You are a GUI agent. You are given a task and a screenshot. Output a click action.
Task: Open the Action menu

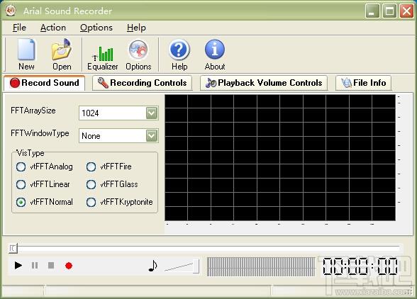pyautogui.click(x=53, y=28)
